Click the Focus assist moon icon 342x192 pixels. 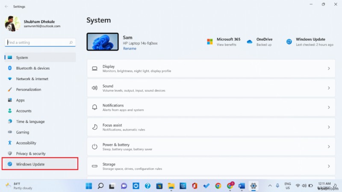click(94, 127)
